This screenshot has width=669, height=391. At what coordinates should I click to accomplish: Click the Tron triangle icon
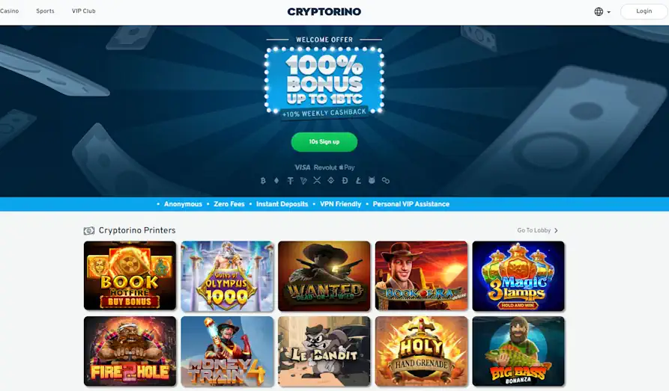(x=303, y=181)
